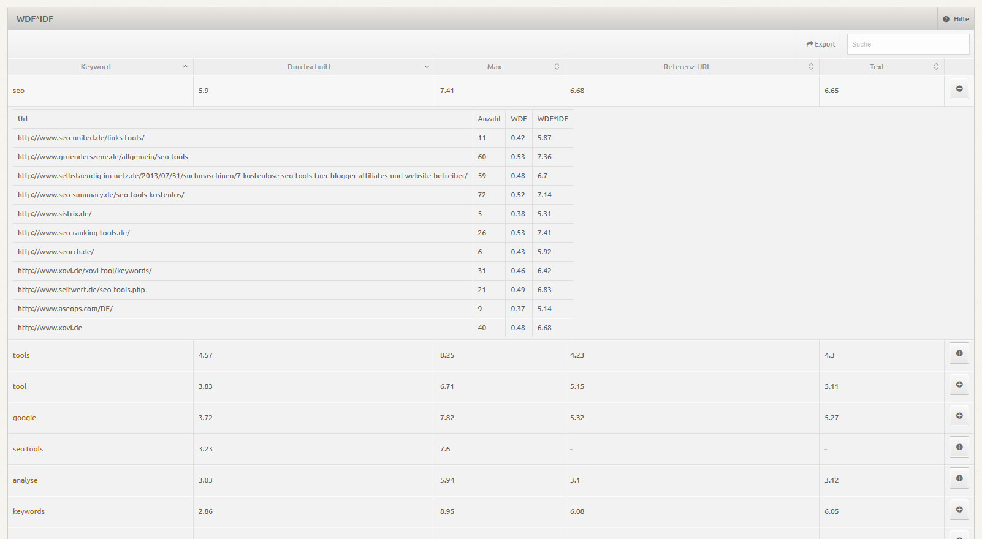Viewport: 982px width, 539px height.
Task: Open the gruenderszene.de seo-tools URL
Action: tap(103, 157)
